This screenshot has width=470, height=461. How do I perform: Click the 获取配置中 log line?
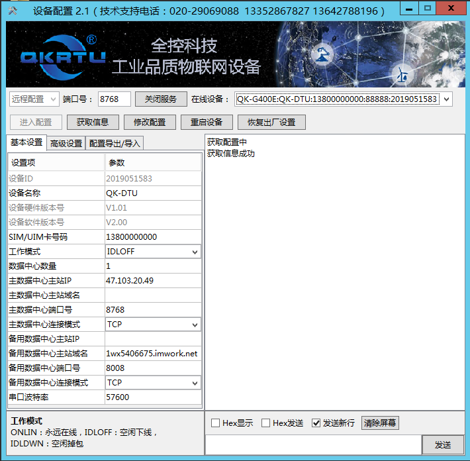tap(227, 142)
